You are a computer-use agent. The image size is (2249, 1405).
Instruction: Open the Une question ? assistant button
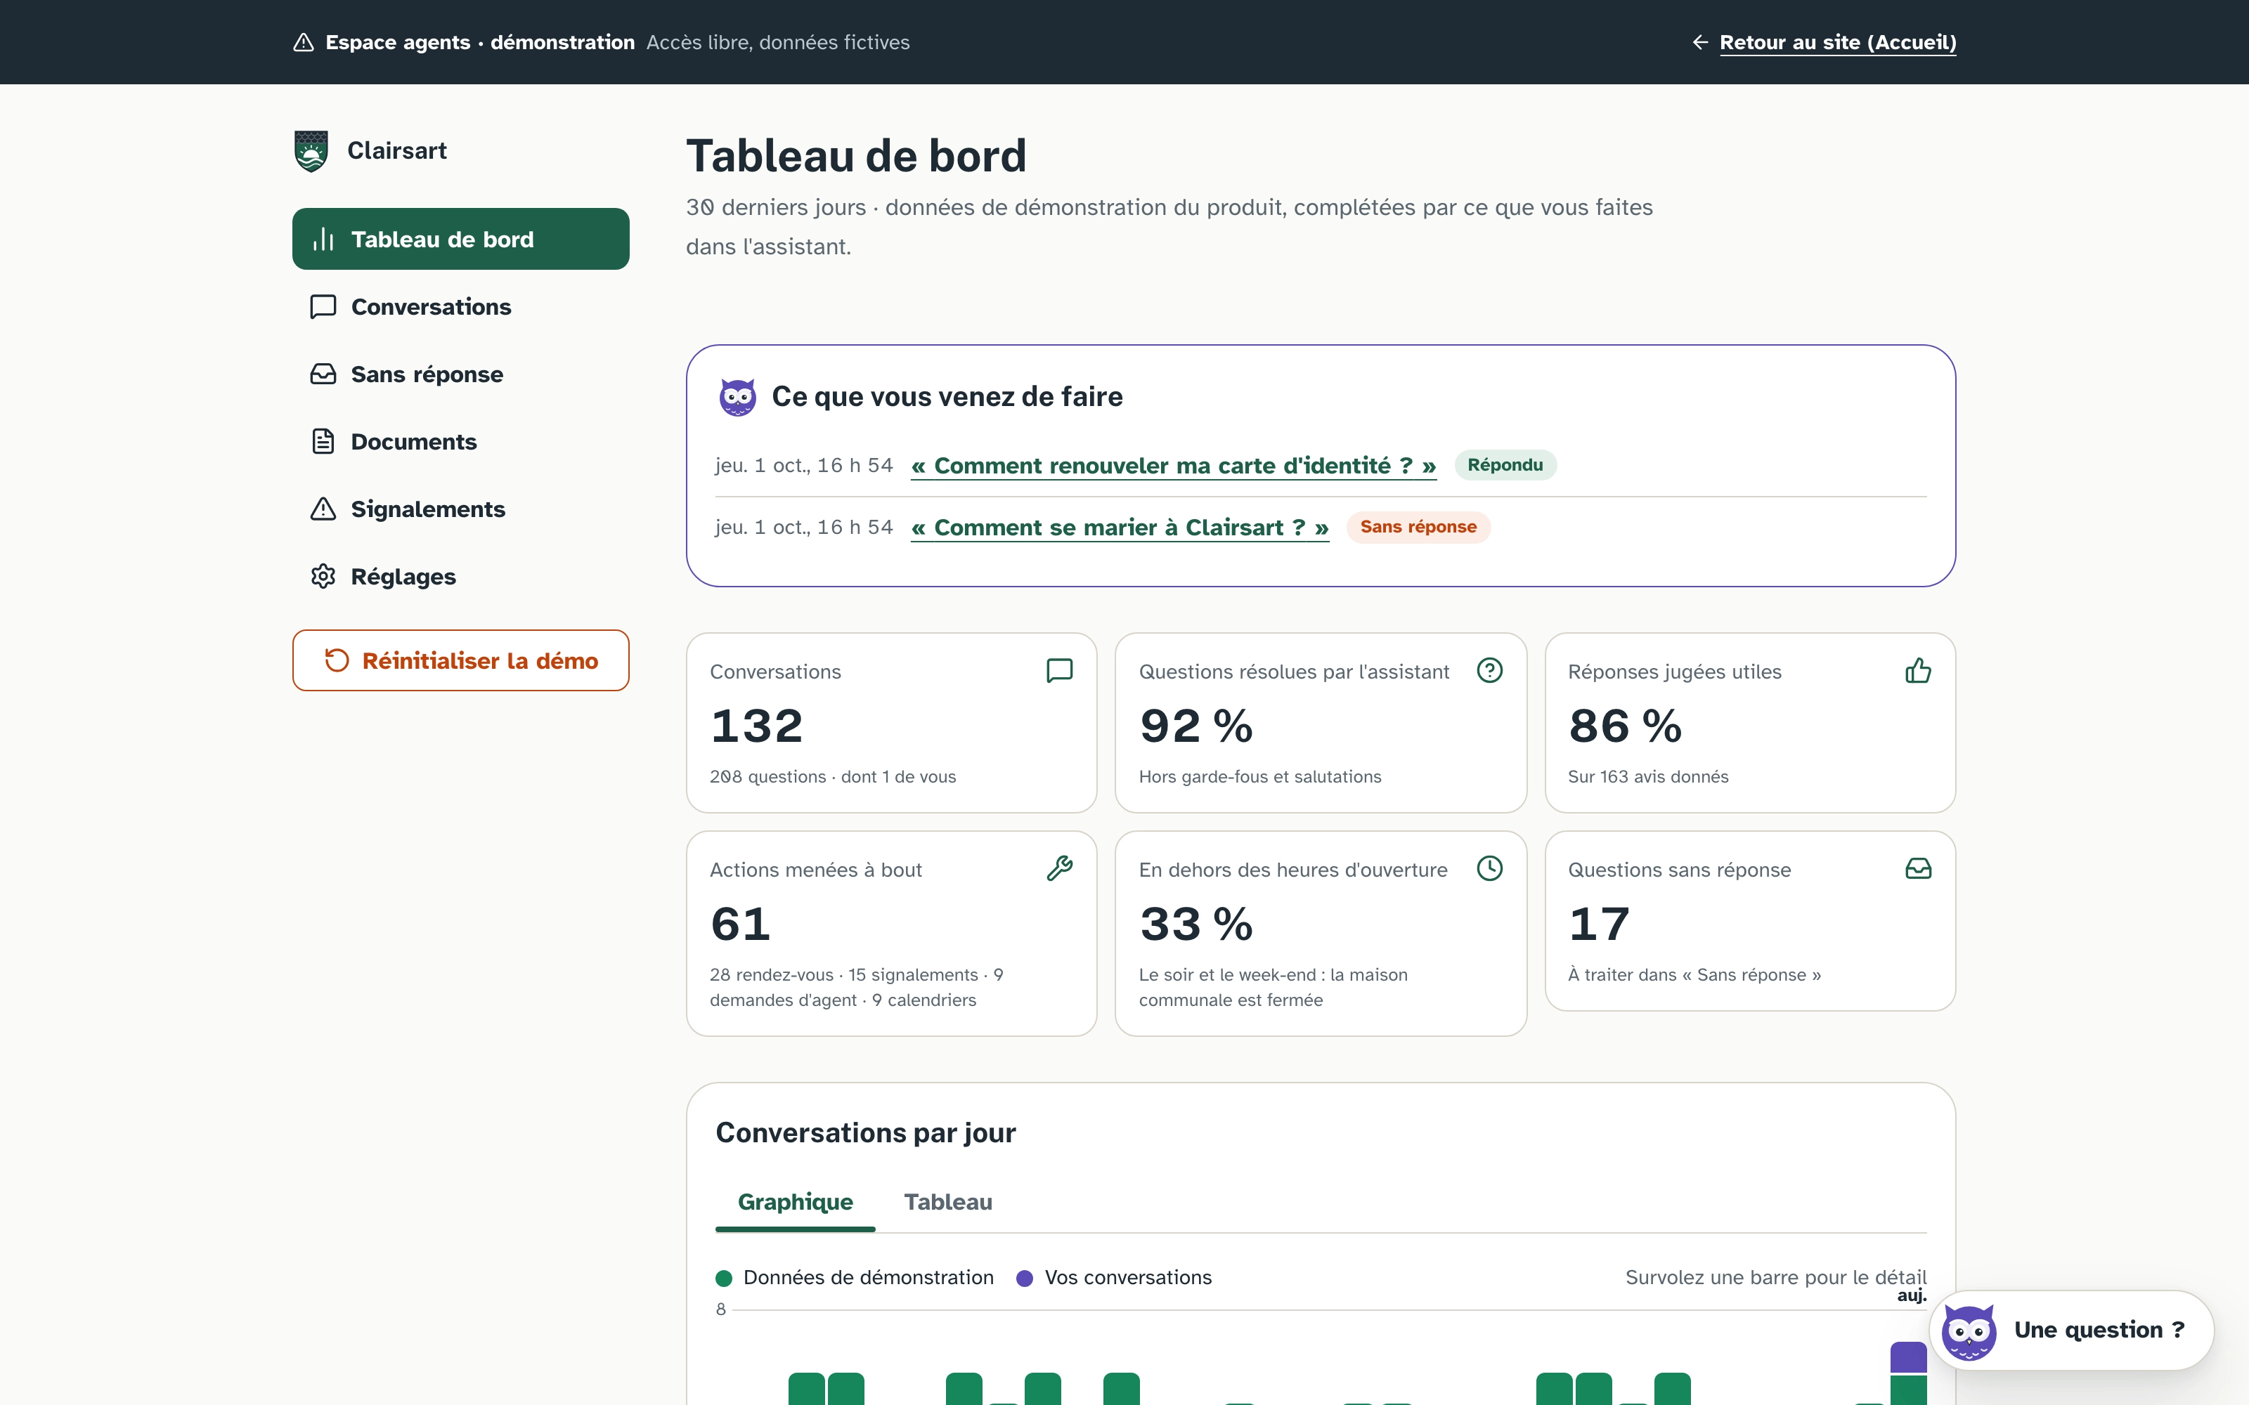(2071, 1330)
